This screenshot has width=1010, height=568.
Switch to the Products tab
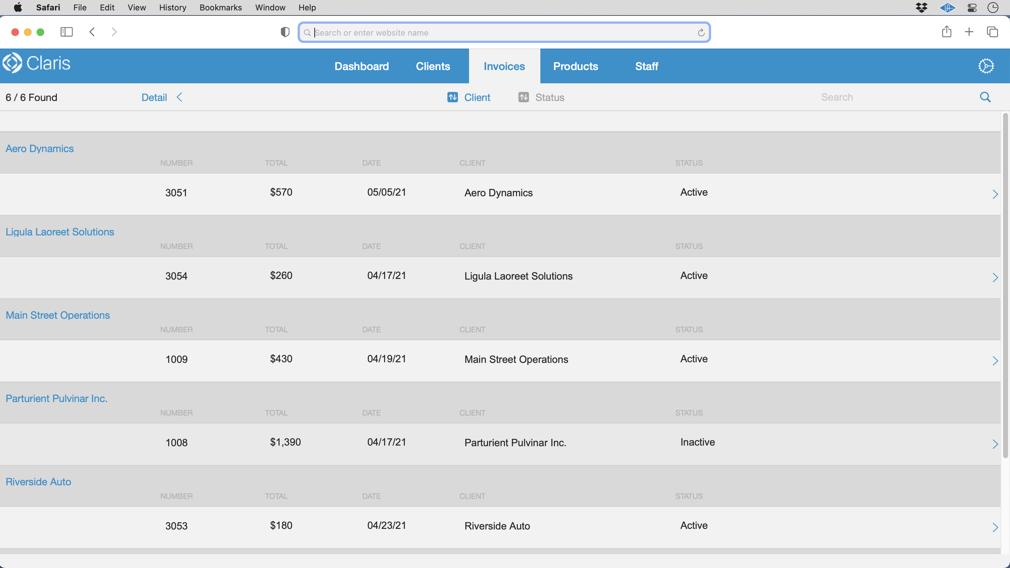[575, 66]
